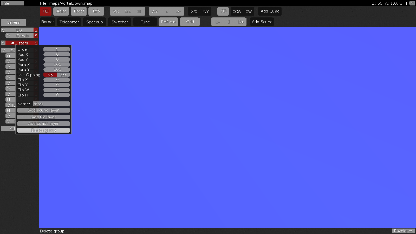Rotate selection counter-clockwise with CCW

click(x=237, y=11)
